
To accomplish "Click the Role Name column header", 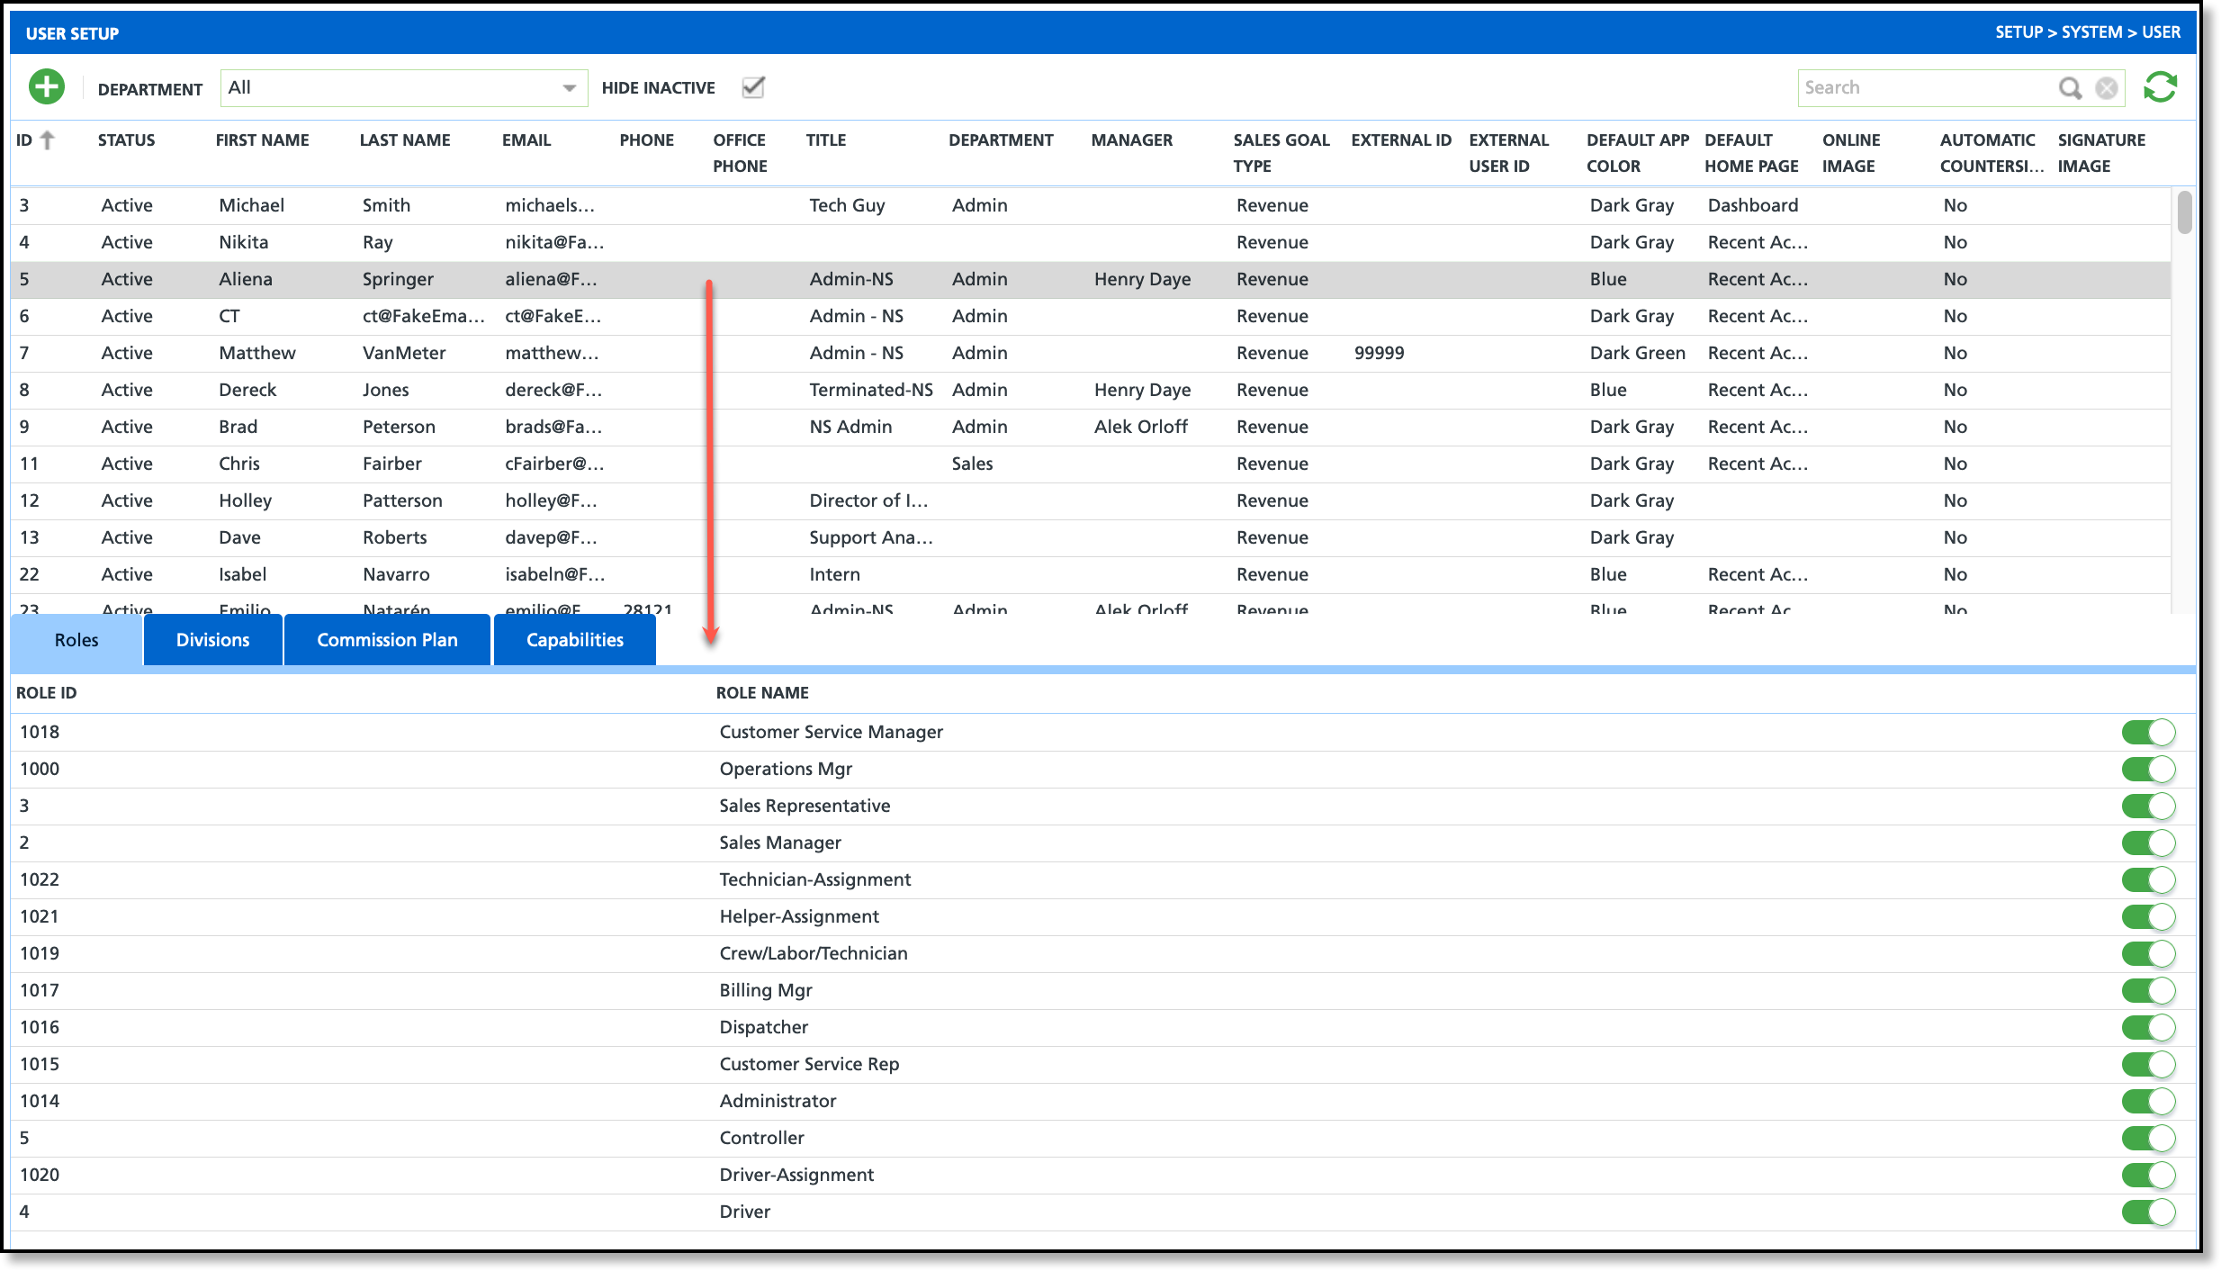I will (762, 693).
